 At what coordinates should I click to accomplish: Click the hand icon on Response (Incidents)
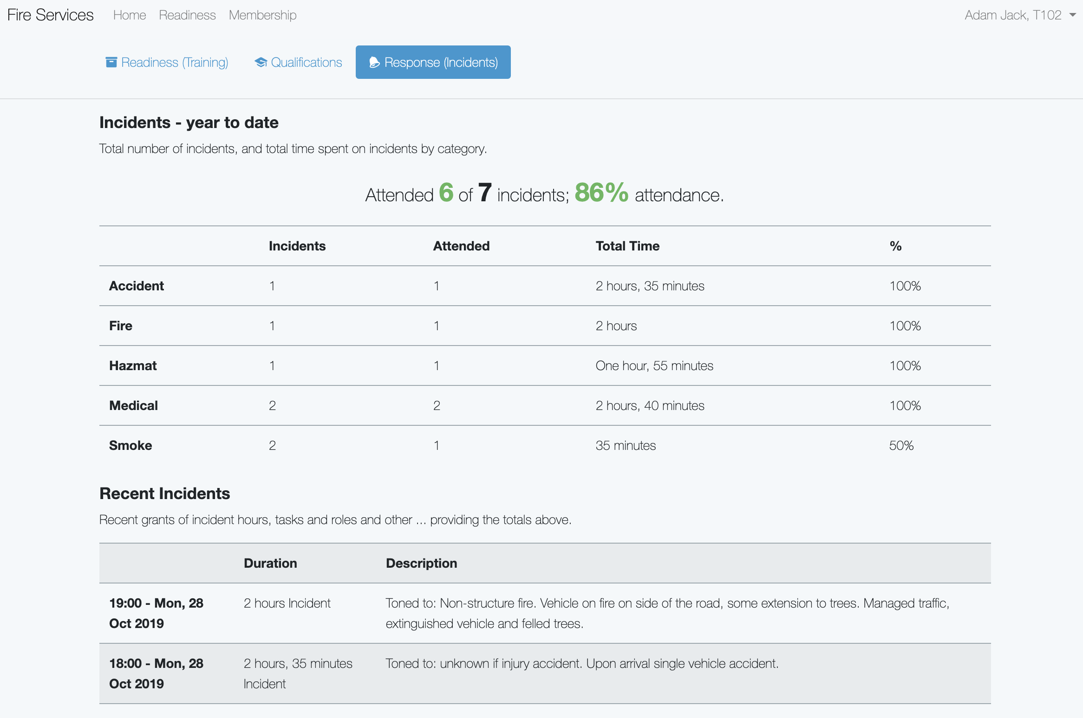coord(374,62)
